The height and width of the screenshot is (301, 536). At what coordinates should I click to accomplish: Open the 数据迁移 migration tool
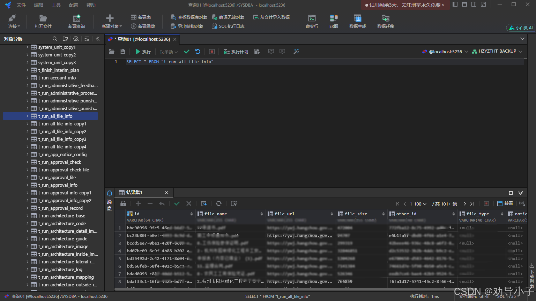pyautogui.click(x=386, y=22)
